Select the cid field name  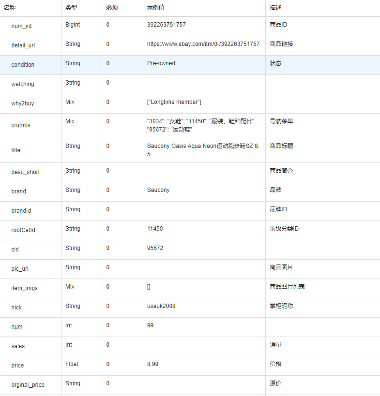point(15,249)
